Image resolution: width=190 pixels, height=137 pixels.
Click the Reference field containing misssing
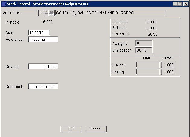pyautogui.click(x=43, y=39)
